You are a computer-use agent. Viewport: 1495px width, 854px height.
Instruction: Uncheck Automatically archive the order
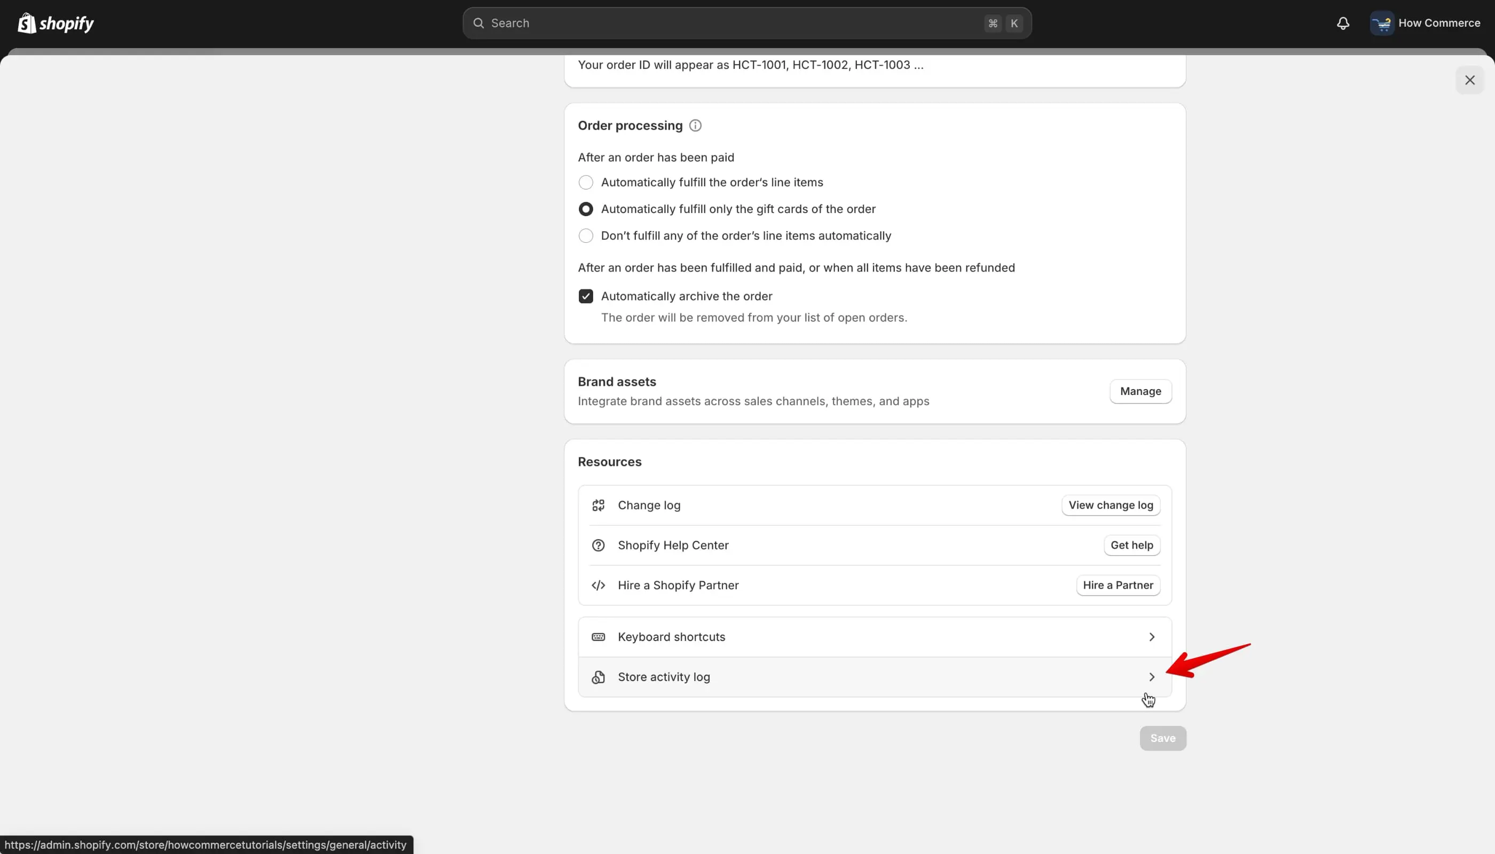point(586,296)
